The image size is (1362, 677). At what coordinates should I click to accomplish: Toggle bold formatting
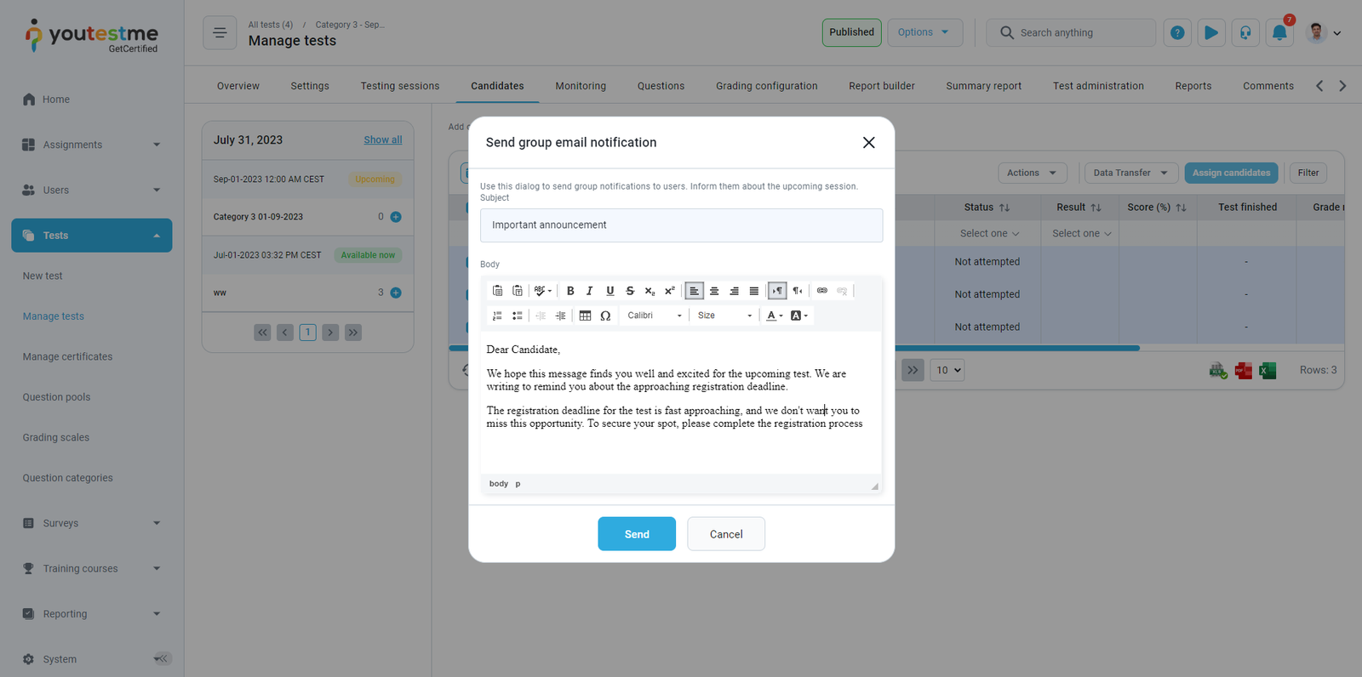pyautogui.click(x=570, y=291)
